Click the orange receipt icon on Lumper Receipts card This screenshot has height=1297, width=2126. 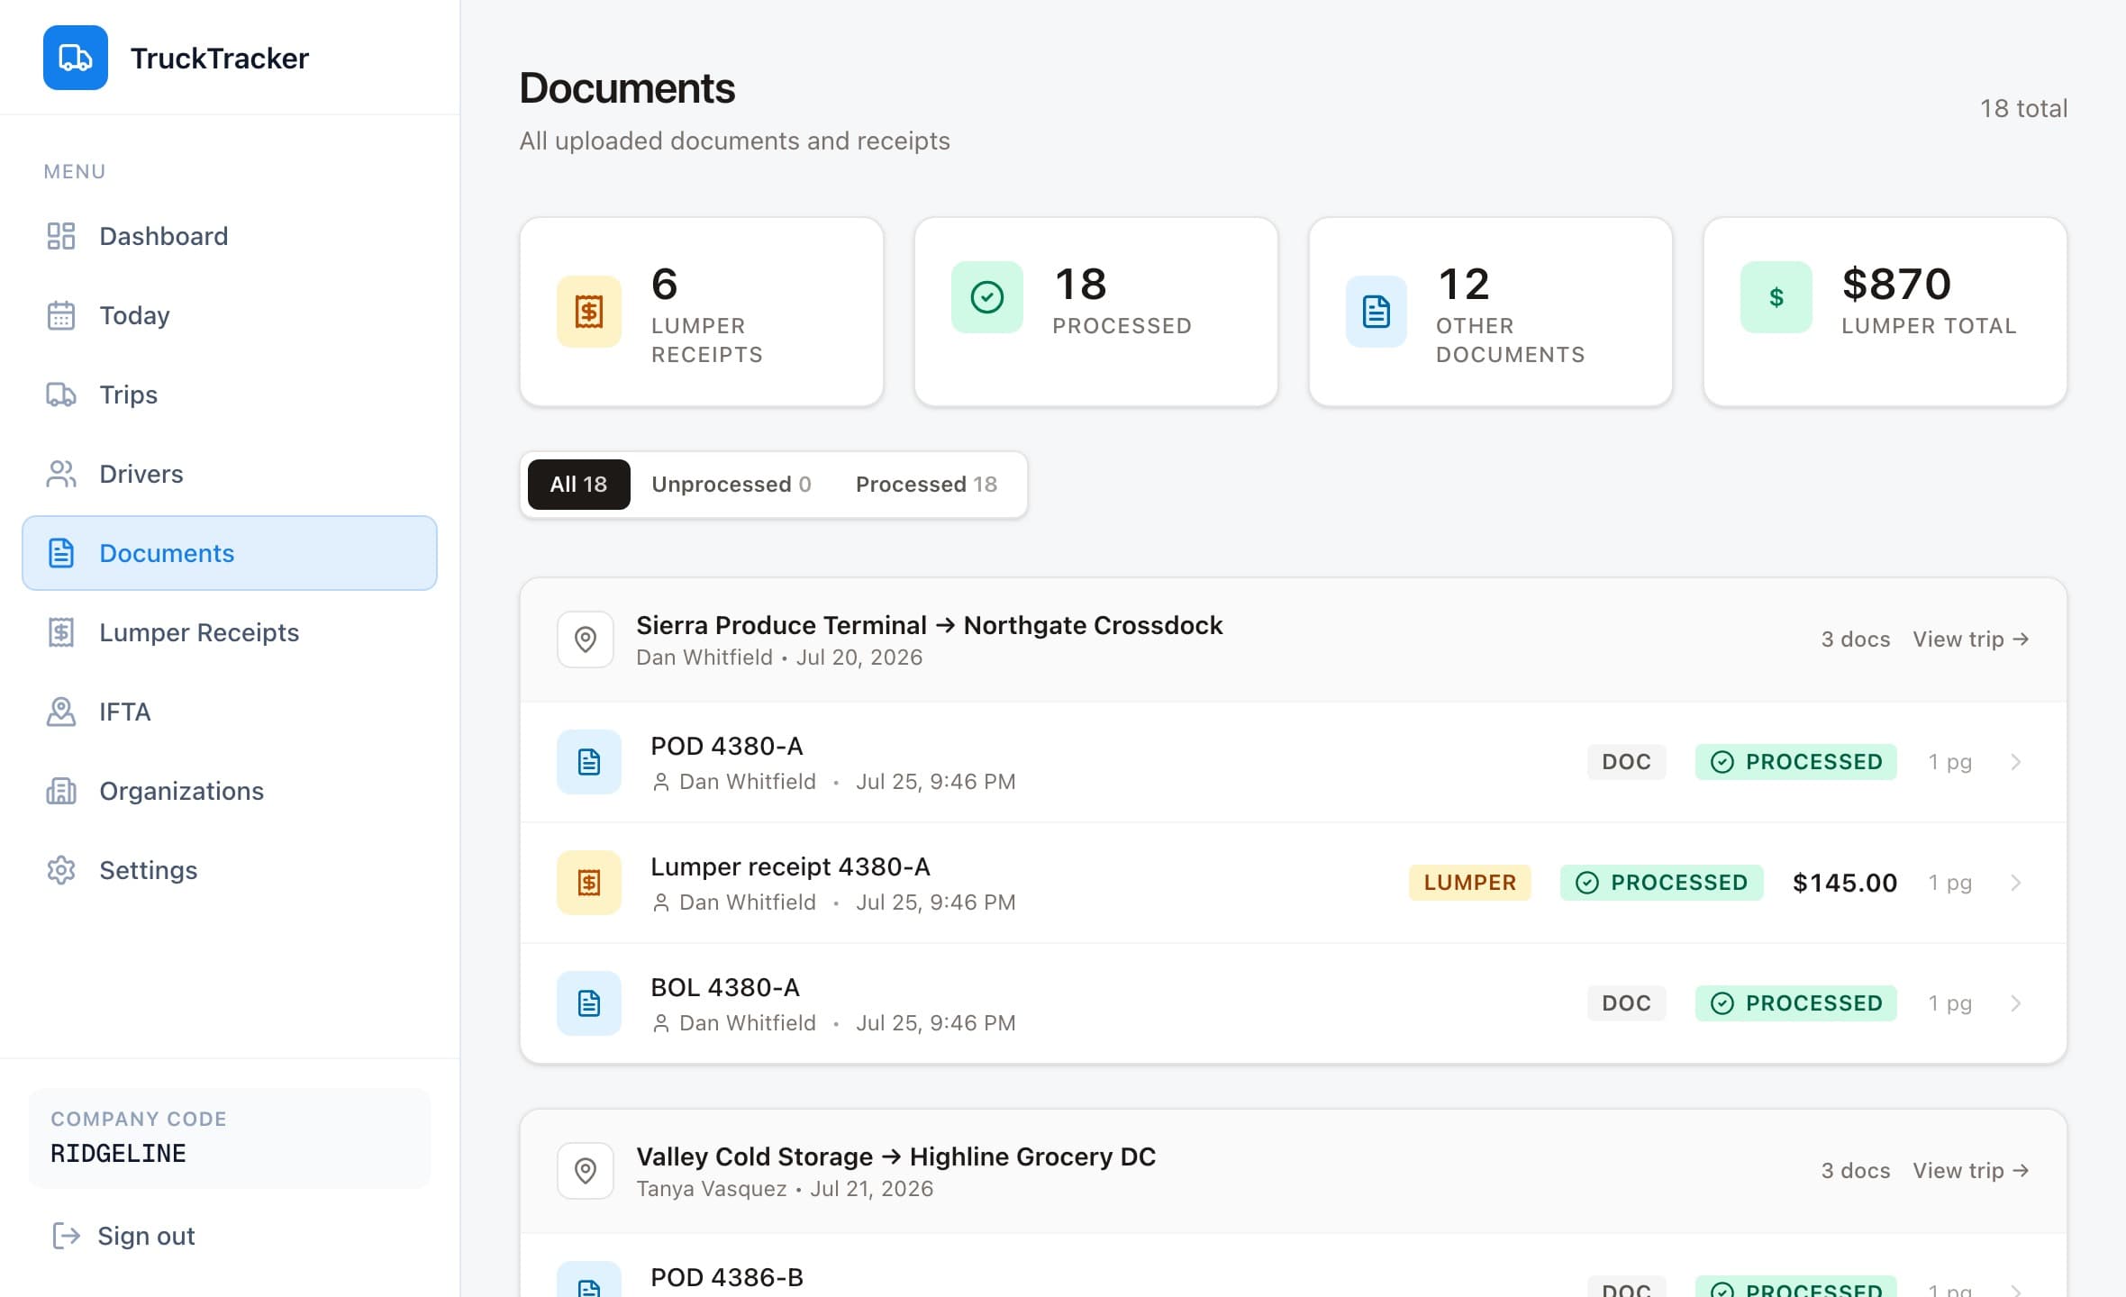tap(589, 312)
